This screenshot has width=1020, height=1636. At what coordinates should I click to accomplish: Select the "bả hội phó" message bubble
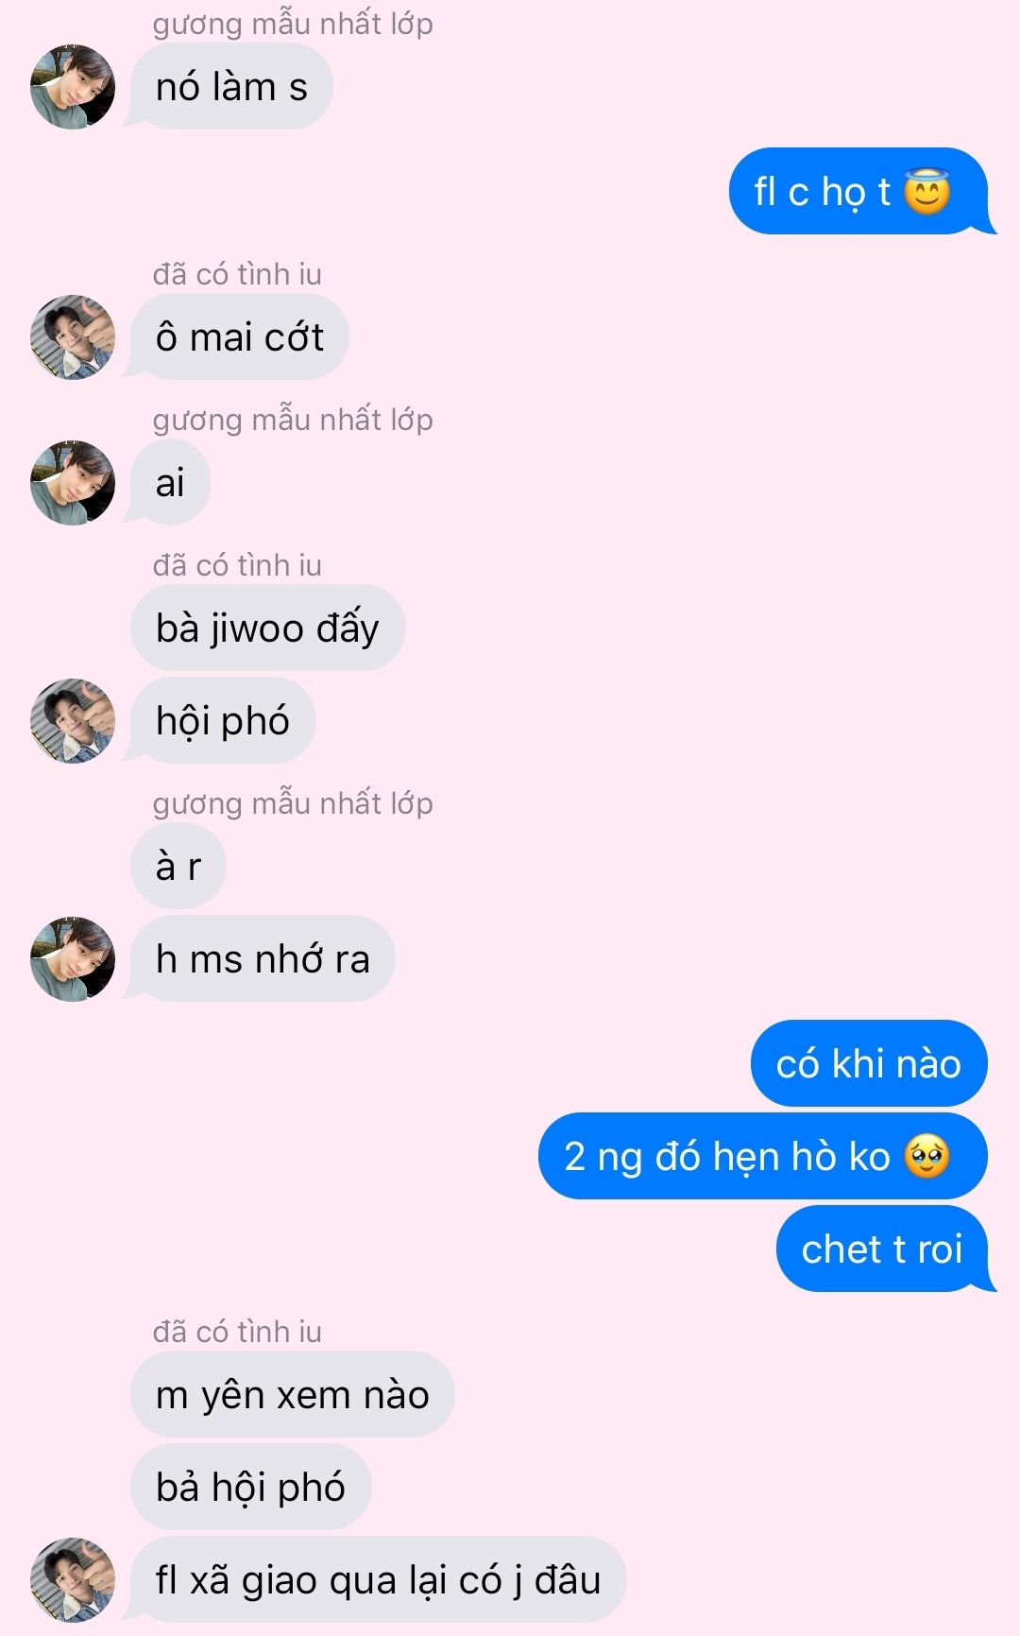pyautogui.click(x=251, y=1488)
